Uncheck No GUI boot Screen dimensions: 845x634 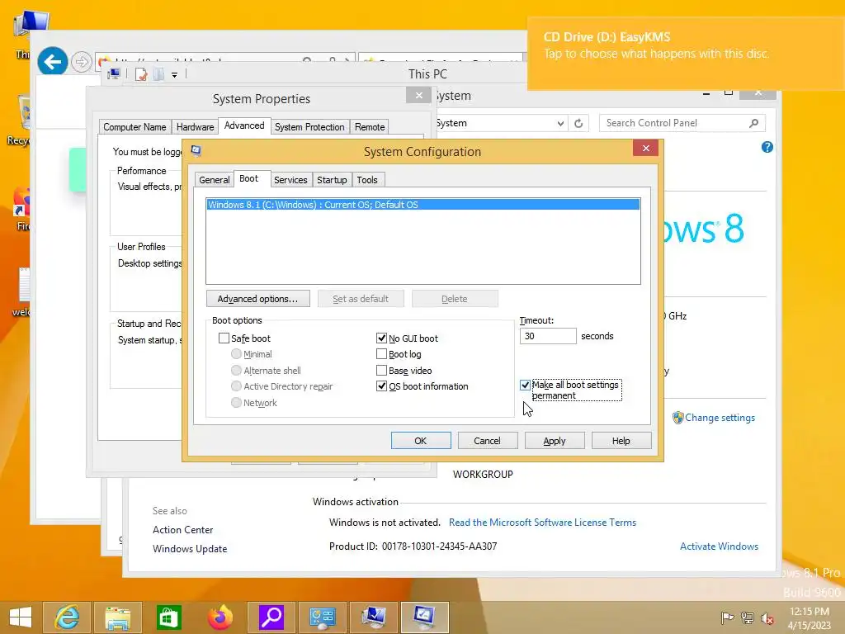[381, 338]
